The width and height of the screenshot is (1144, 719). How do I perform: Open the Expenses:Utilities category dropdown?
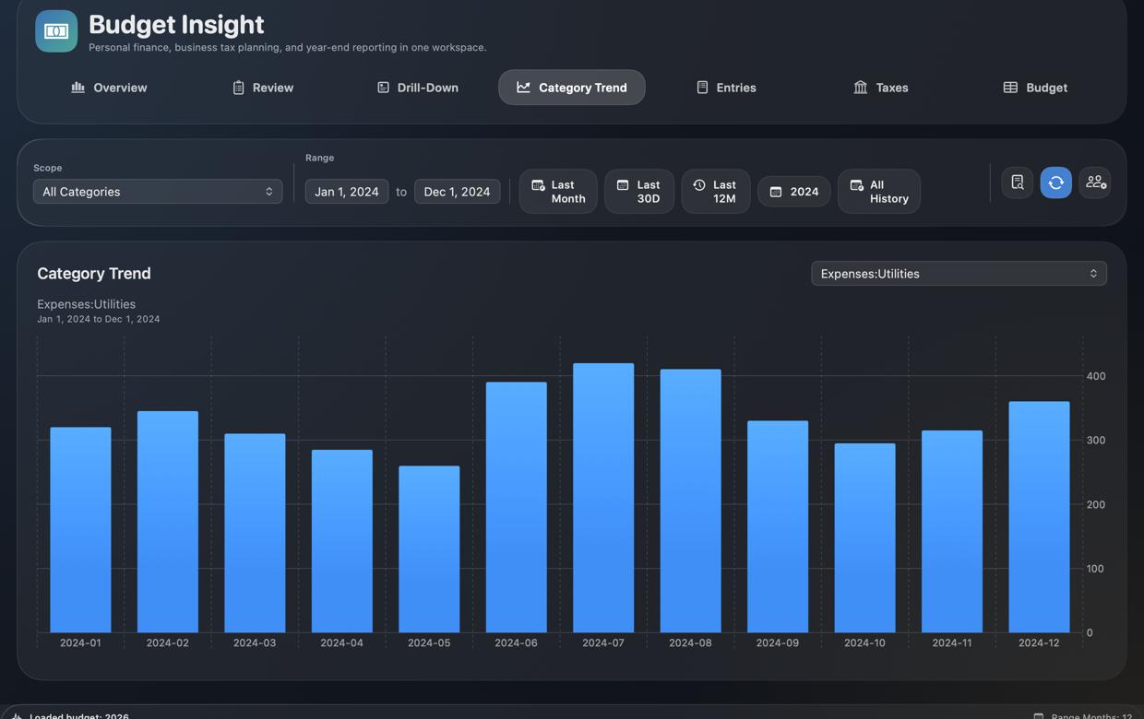[959, 274]
